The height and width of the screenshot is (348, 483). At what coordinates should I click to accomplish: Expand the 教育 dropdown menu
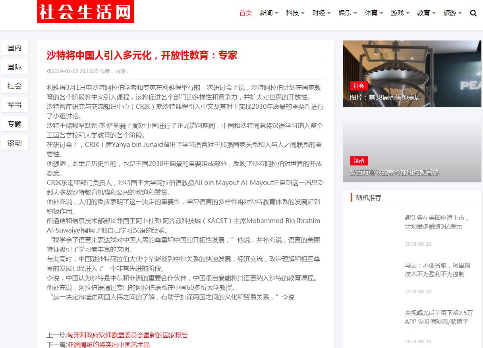[x=426, y=13]
